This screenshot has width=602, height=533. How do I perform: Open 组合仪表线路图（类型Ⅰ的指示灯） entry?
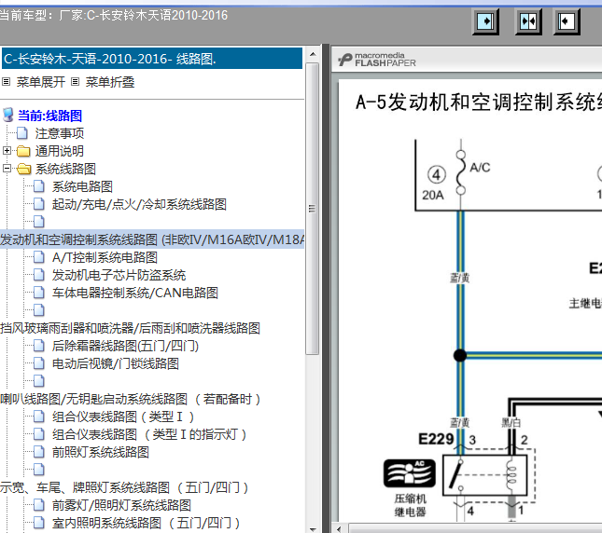tap(149, 434)
